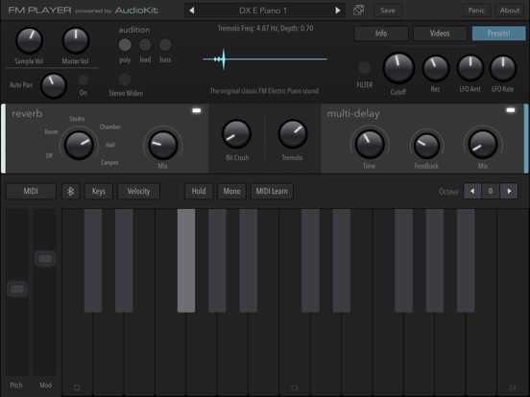530x397 pixels.
Task: Click the reverb Mix knob
Action: [163, 146]
